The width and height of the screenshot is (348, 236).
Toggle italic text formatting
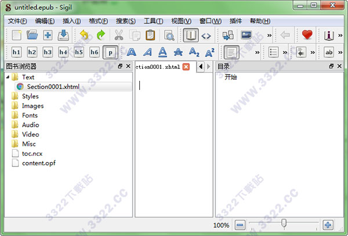tap(147, 52)
